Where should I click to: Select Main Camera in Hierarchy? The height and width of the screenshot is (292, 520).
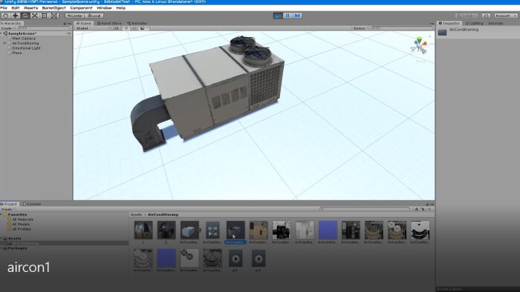tap(24, 39)
